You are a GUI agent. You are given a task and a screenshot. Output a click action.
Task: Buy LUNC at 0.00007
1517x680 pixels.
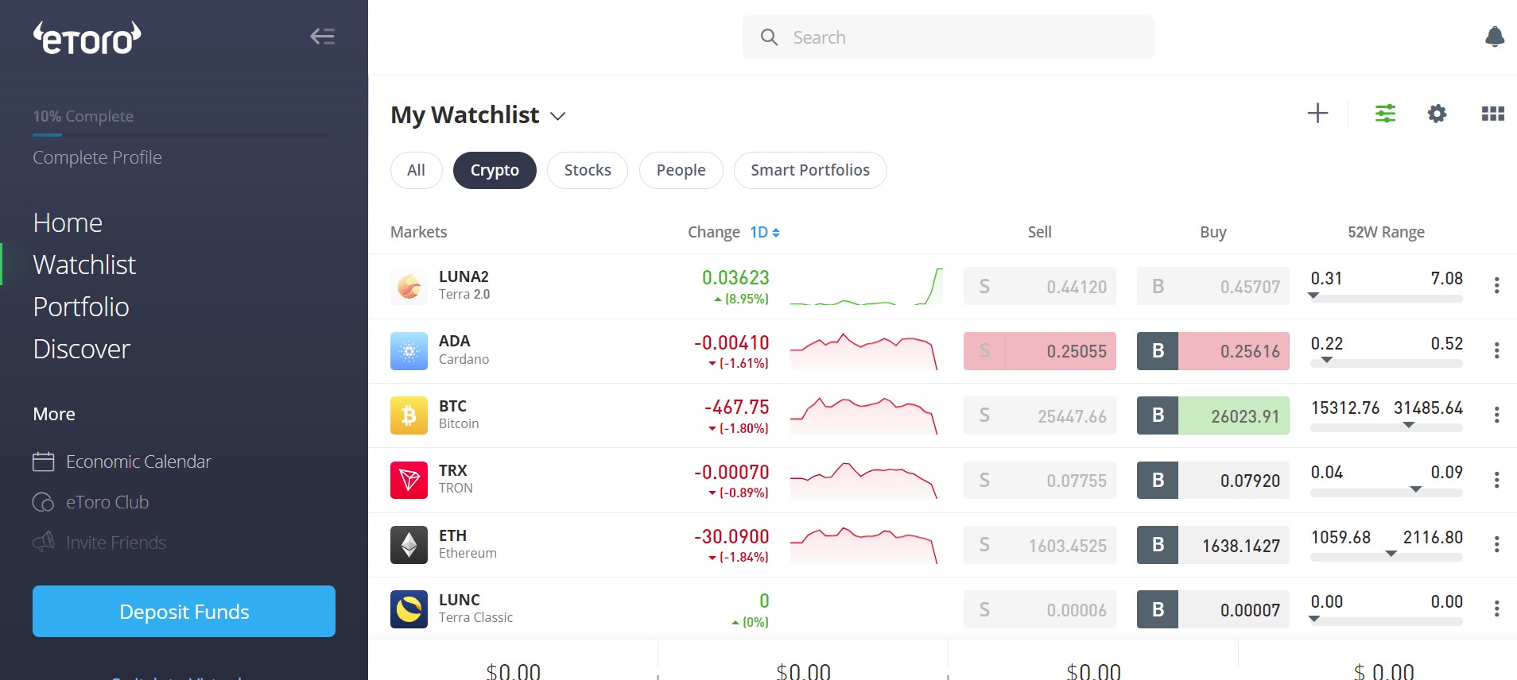(x=1212, y=609)
